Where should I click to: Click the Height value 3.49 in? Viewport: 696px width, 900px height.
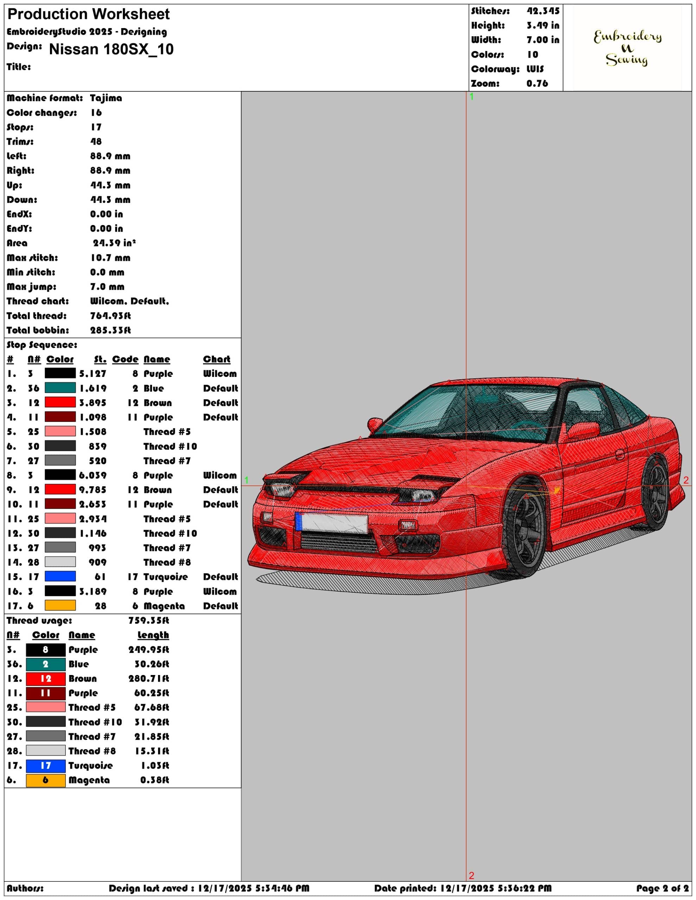tap(543, 26)
